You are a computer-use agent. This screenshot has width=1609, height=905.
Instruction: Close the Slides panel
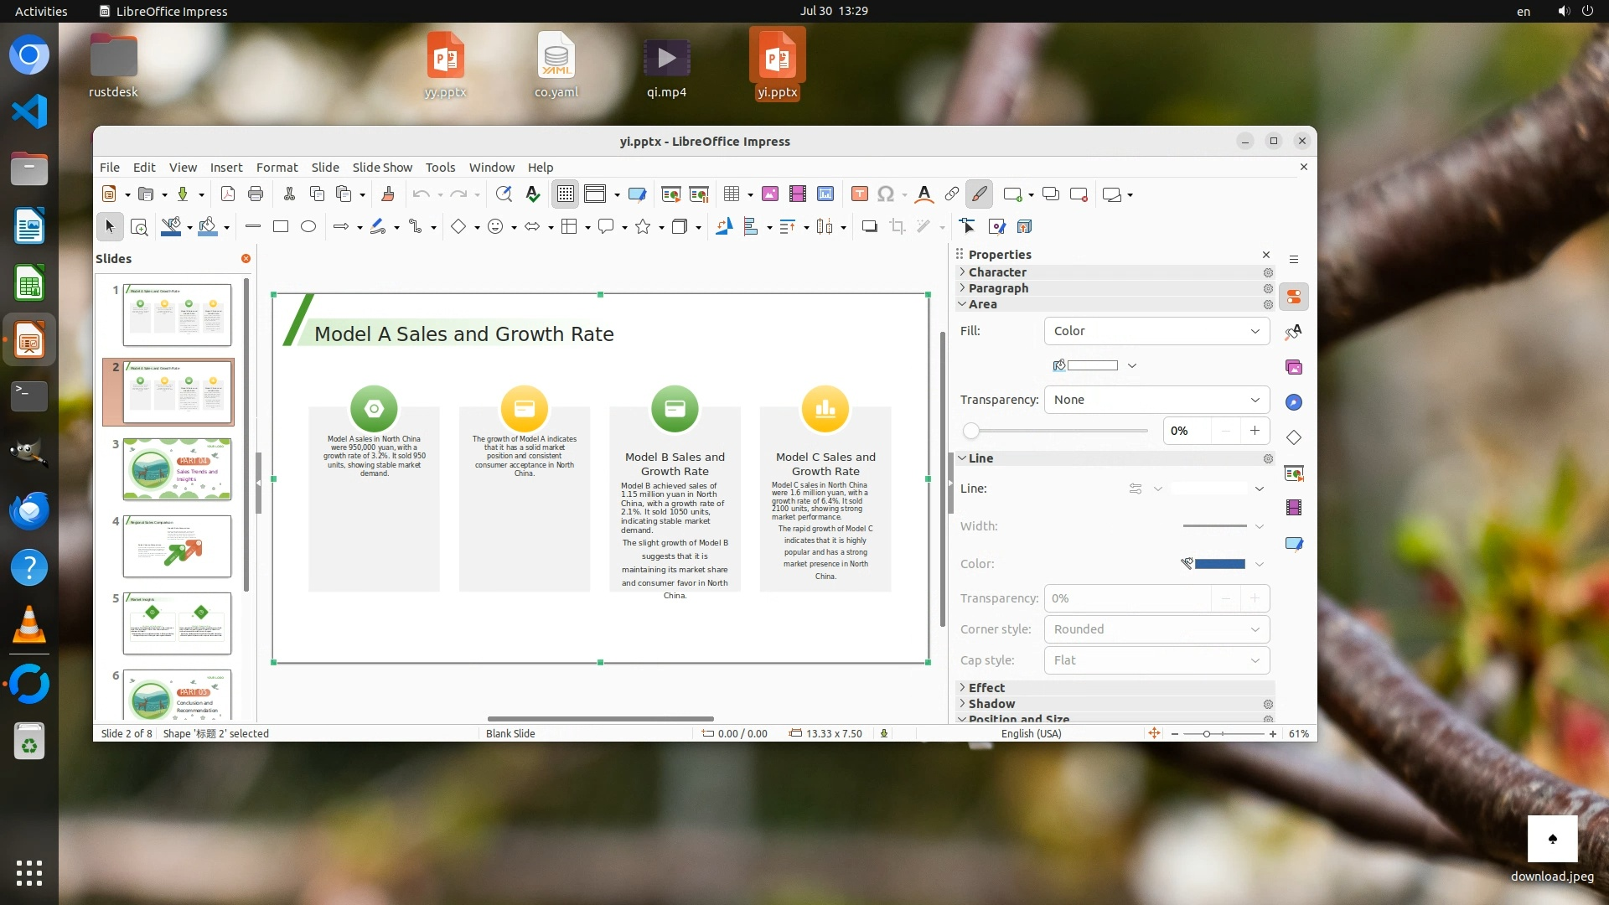[246, 258]
